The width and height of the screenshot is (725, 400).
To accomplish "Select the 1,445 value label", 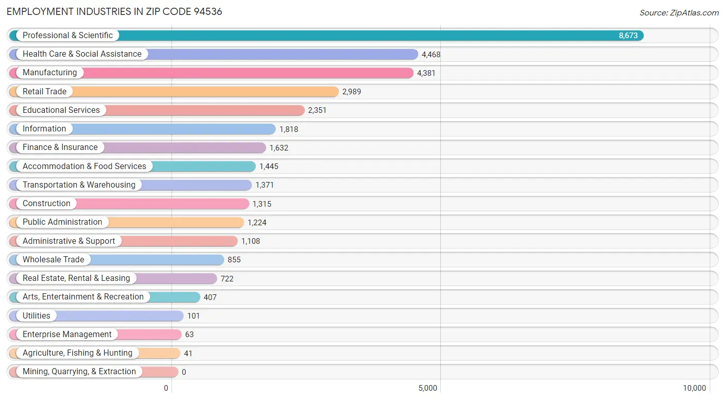I will tap(269, 166).
